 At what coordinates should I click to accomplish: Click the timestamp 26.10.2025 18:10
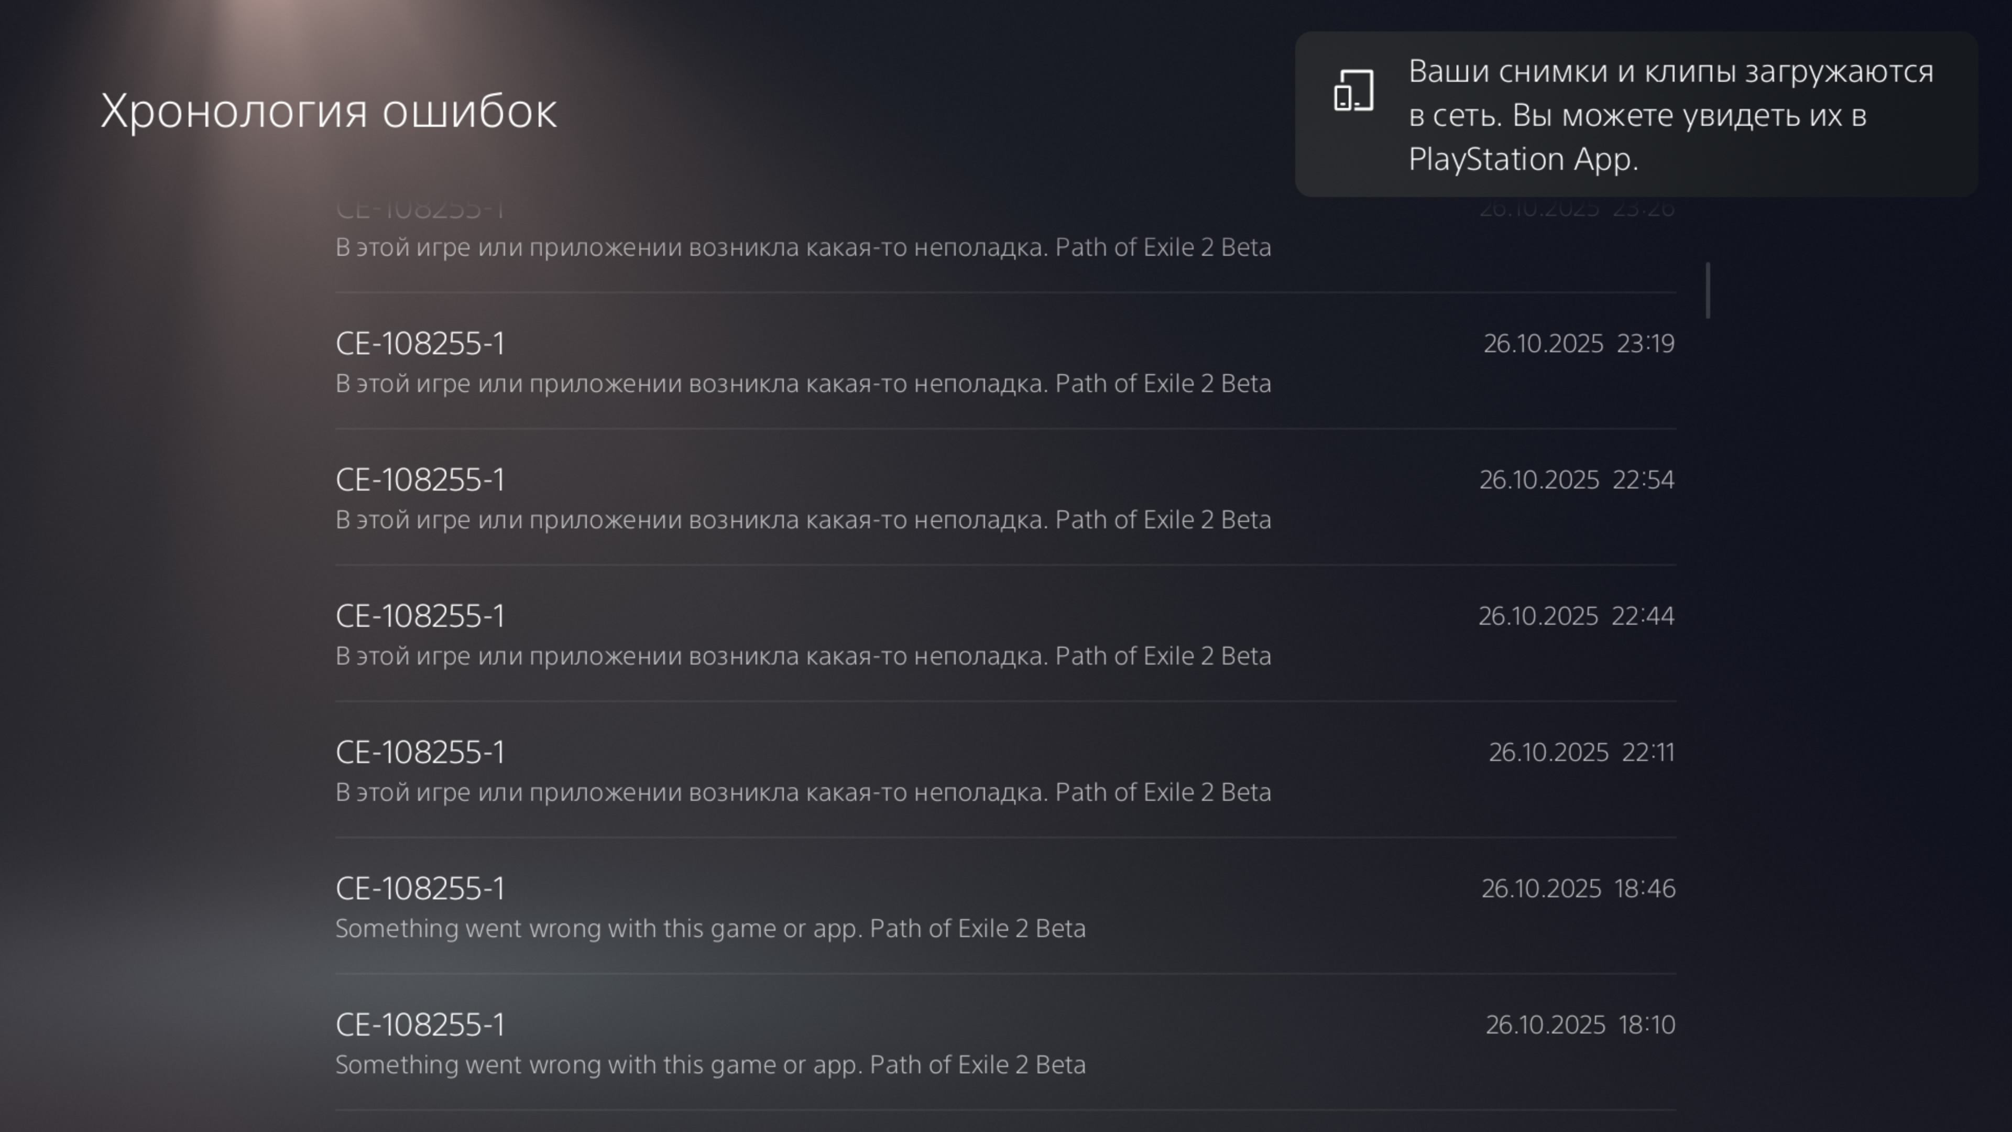coord(1579,1025)
